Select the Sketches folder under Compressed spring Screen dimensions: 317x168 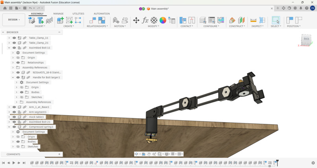[x=33, y=147]
